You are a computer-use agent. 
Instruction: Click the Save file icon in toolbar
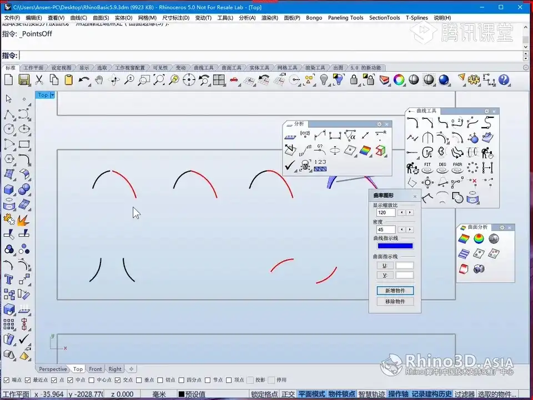click(x=24, y=80)
